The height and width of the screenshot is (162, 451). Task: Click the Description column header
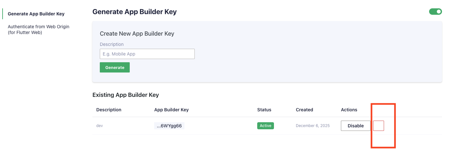point(109,110)
